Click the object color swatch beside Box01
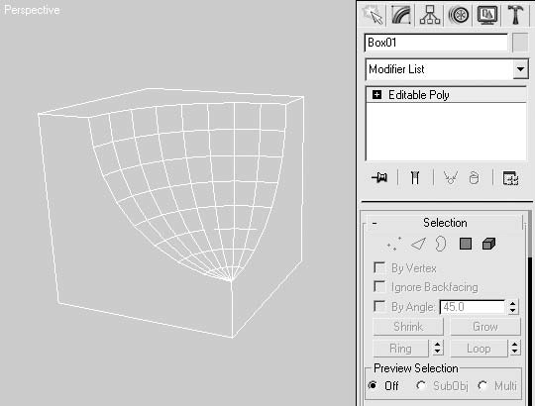 click(520, 43)
